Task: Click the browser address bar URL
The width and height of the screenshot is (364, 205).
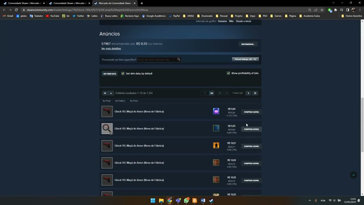Action: (x=87, y=10)
